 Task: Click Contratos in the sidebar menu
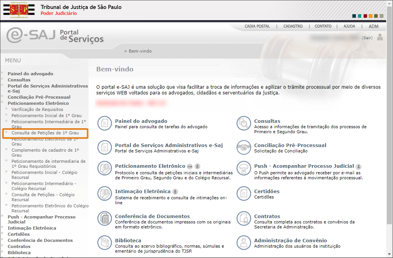tap(19, 246)
